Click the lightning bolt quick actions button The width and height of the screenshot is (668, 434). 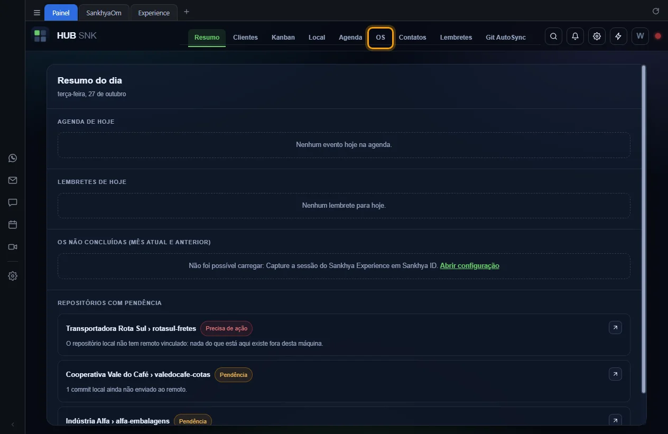pyautogui.click(x=618, y=36)
